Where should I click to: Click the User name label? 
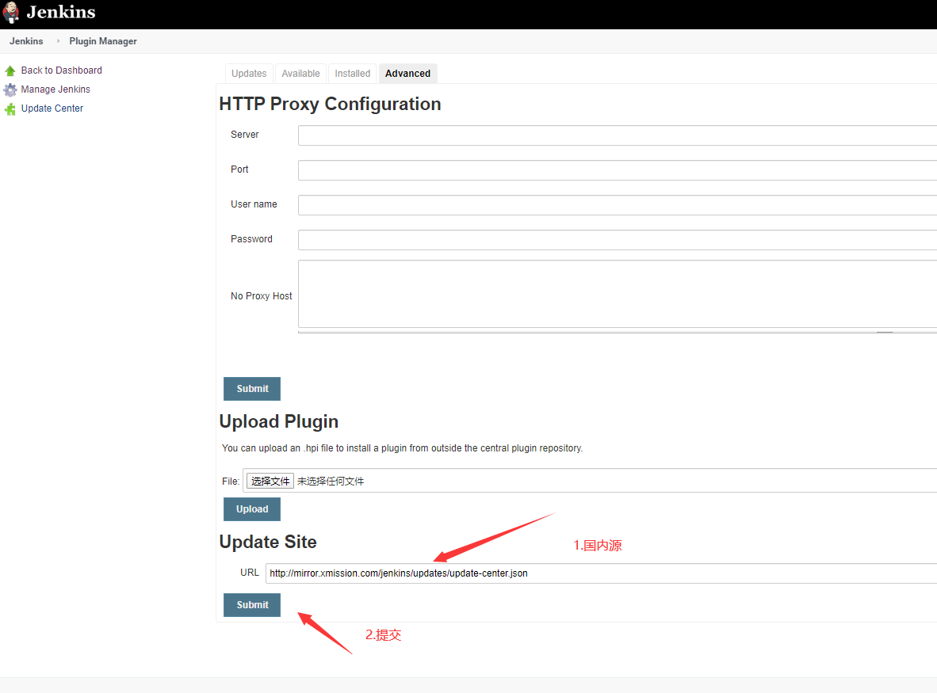254,204
